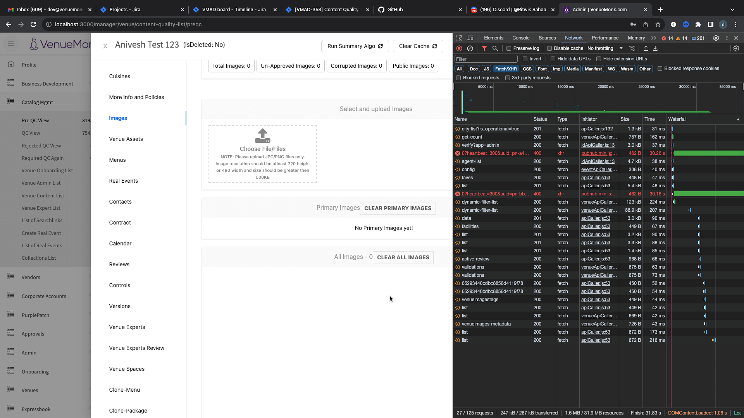Enable the Disable cache checkbox
This screenshot has height=418, width=744.
(x=550, y=48)
